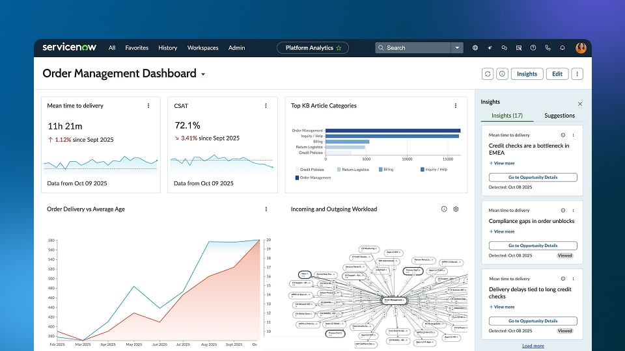The height and width of the screenshot is (351, 625).
Task: Open the All menu
Action: pyautogui.click(x=112, y=47)
